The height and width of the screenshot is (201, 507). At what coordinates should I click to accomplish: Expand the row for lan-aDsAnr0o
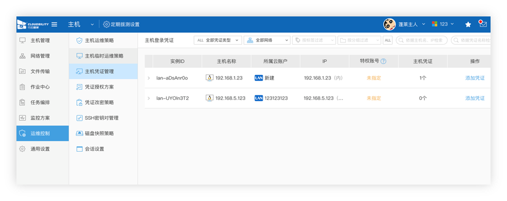(x=149, y=78)
